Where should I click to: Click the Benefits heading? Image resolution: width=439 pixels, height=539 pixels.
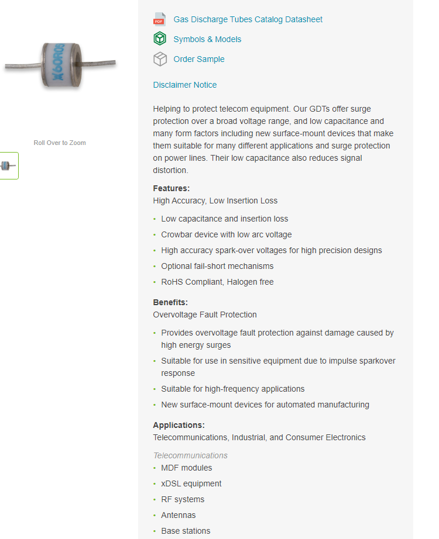point(170,302)
